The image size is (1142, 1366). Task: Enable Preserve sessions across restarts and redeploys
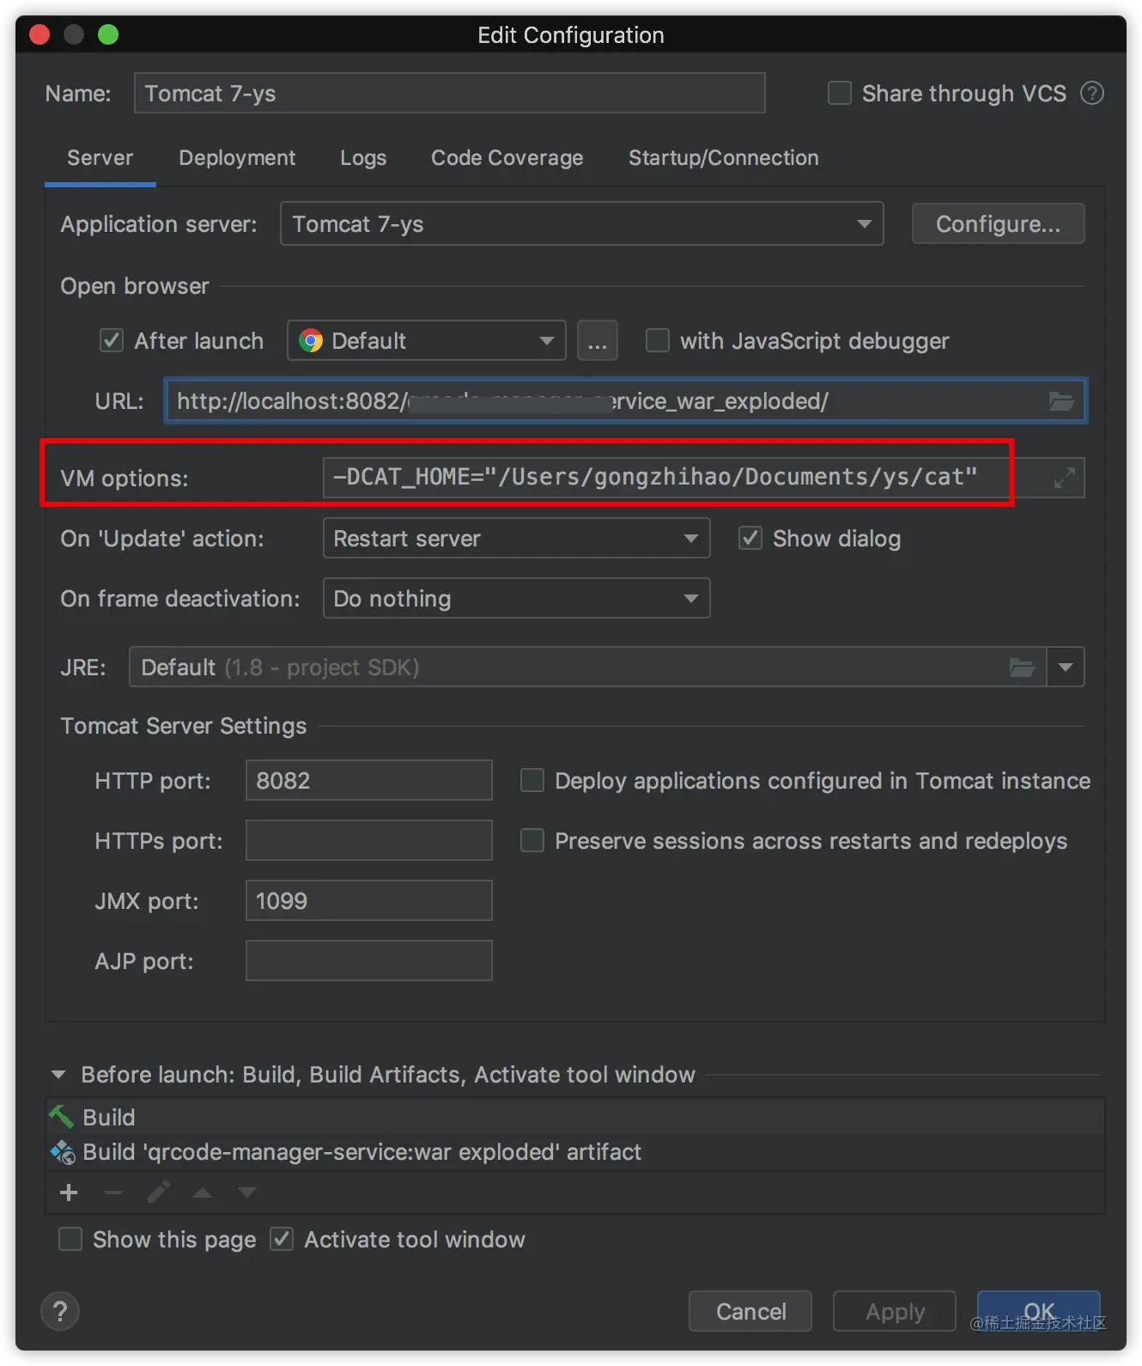click(x=532, y=840)
